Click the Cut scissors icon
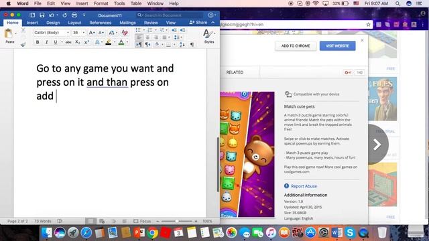The width and height of the screenshot is (429, 241). [x=23, y=30]
